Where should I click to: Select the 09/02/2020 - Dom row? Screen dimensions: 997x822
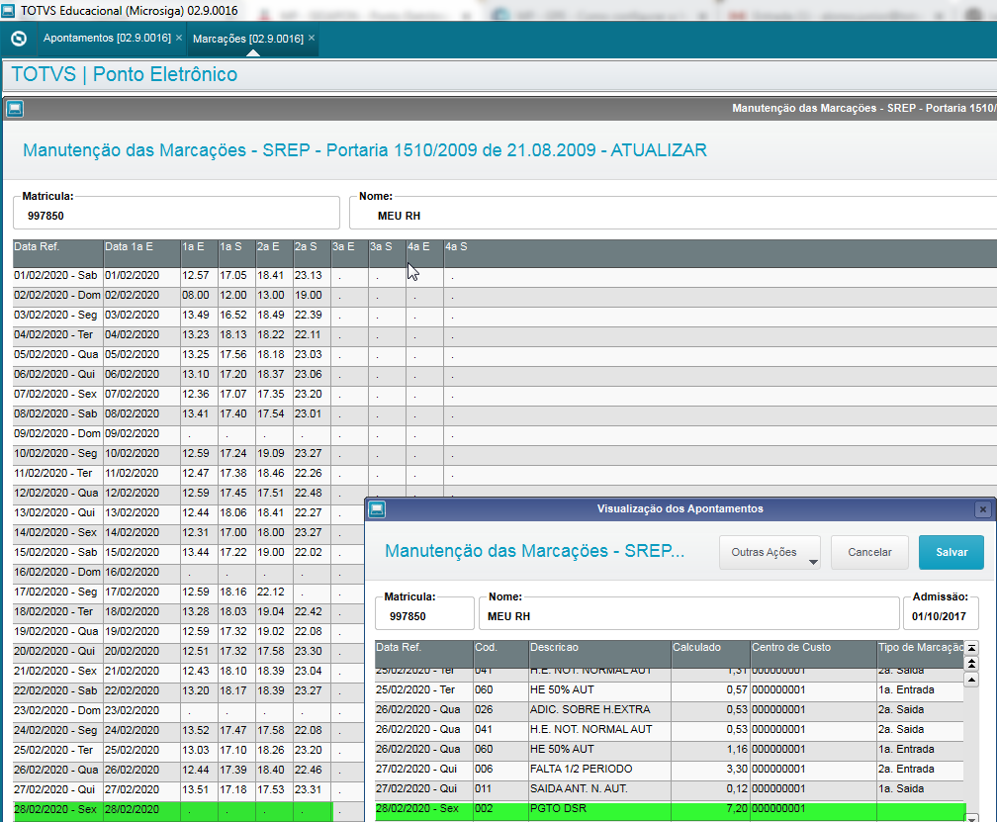[504, 434]
